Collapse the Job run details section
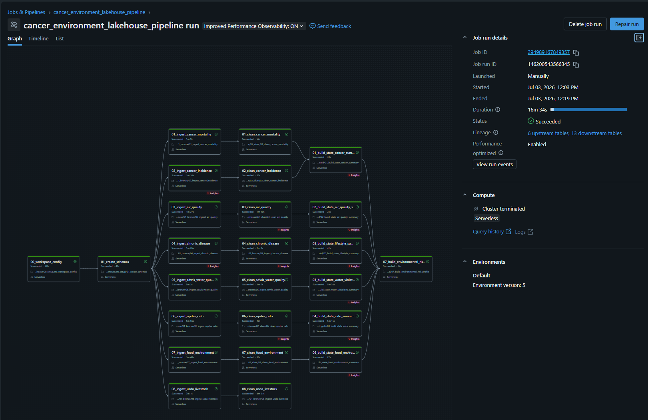 coord(465,38)
